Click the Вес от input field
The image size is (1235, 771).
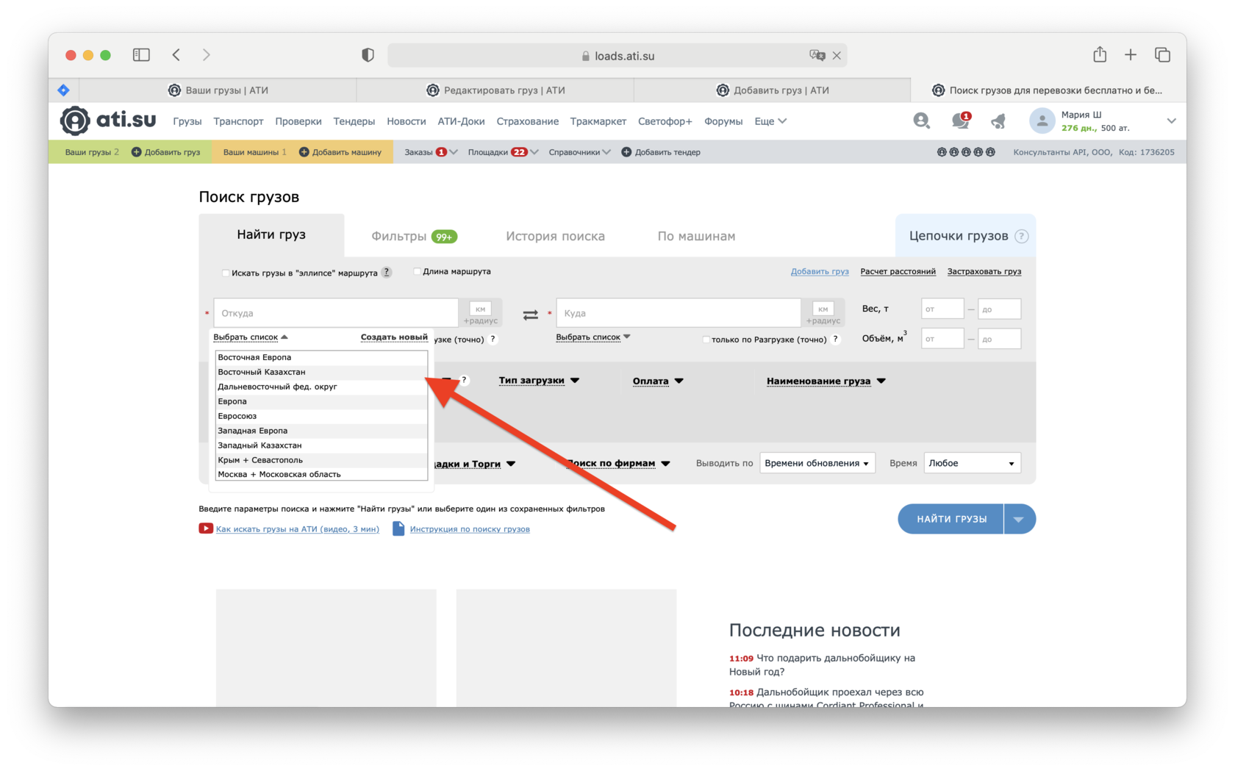(942, 309)
